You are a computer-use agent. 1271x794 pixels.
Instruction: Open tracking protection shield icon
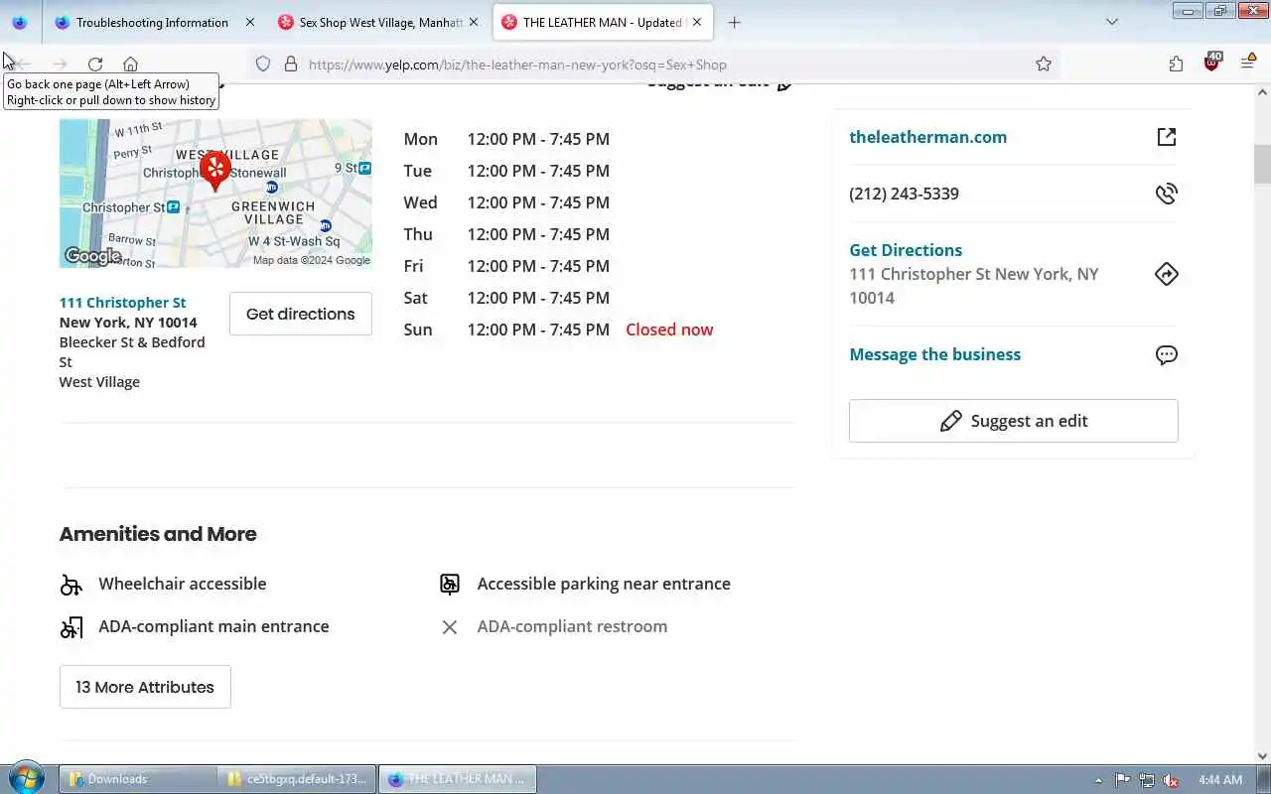(x=263, y=65)
